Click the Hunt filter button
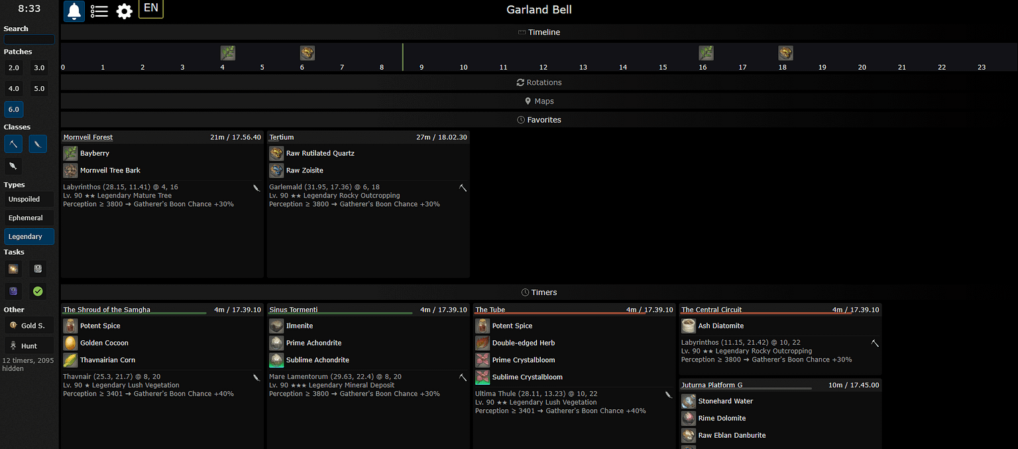The image size is (1018, 449). [x=29, y=346]
